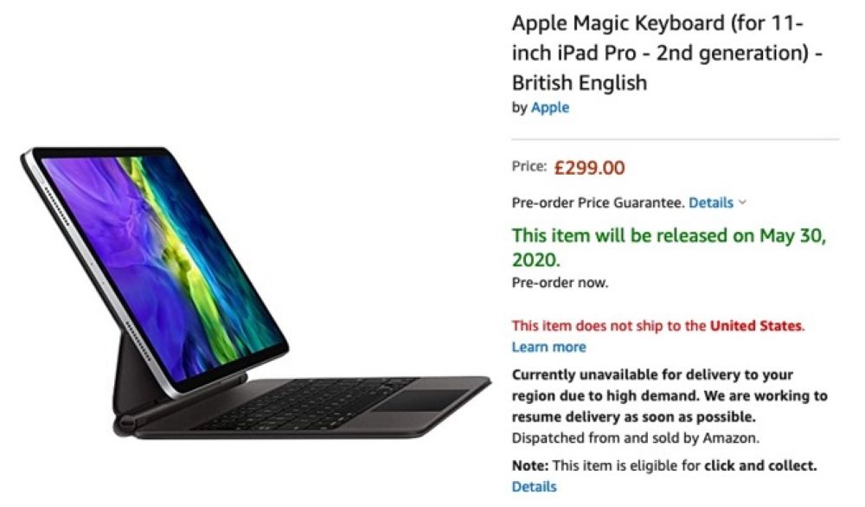865x507 pixels.
Task: Click the Apple Magic Keyboard product title
Action: pyautogui.click(x=667, y=53)
